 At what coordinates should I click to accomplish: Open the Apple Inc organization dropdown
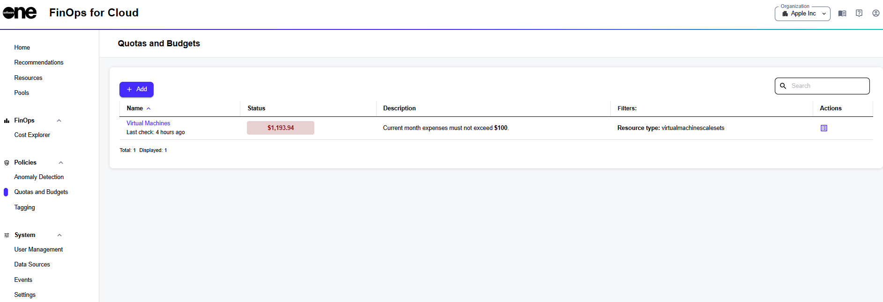(x=802, y=14)
